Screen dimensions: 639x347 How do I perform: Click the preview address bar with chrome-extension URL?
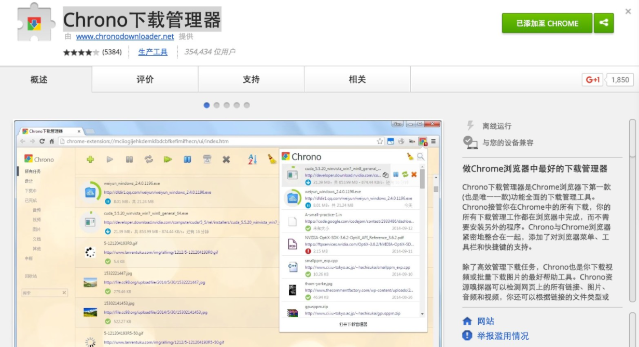point(221,141)
